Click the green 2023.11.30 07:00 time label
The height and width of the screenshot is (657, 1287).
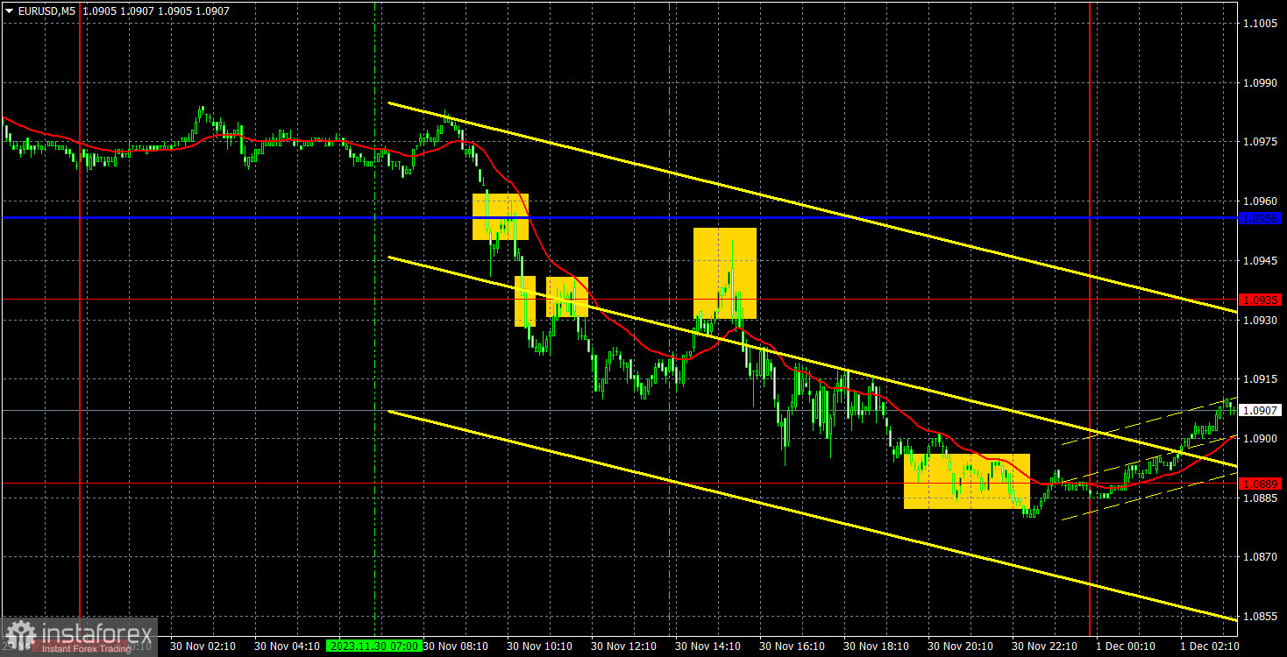tap(373, 646)
